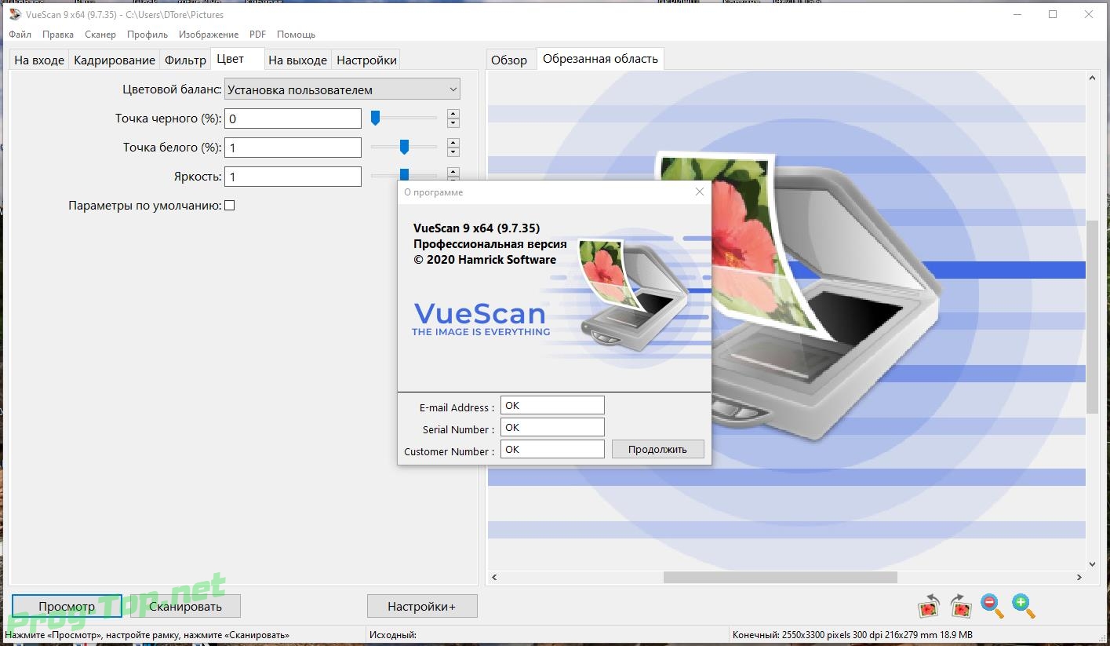Switch to the На выходе tab
Viewport: 1110px width, 646px height.
pos(297,60)
